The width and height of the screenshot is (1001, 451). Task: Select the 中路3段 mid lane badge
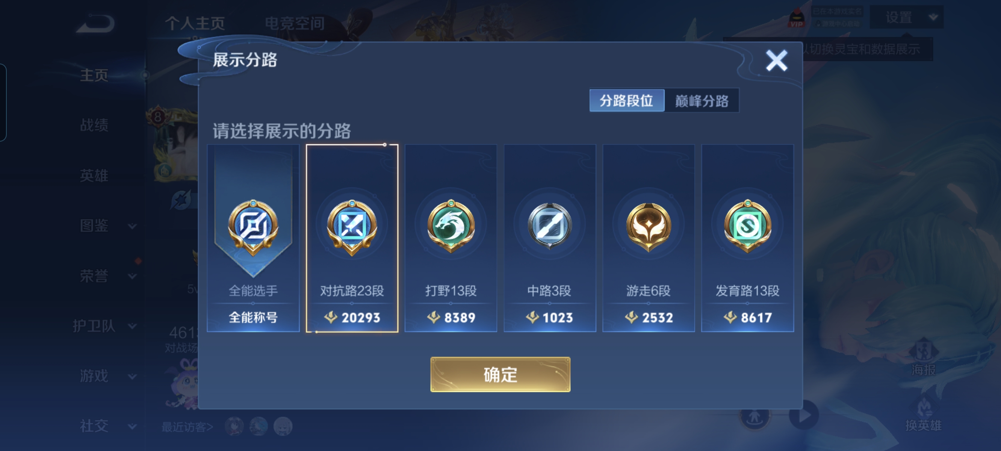pos(549,226)
